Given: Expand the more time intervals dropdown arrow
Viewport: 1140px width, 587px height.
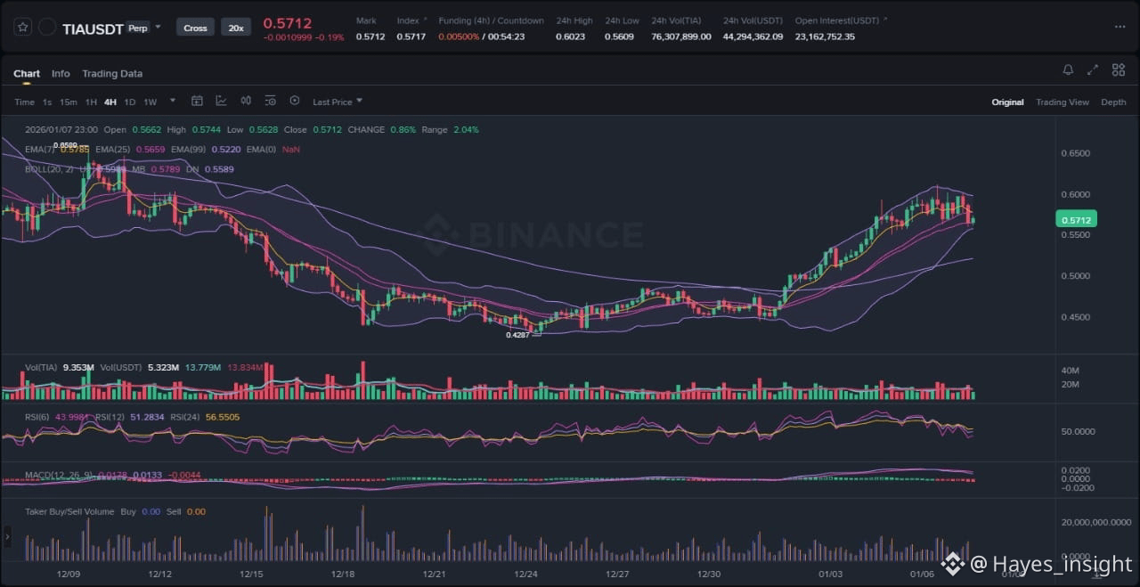Looking at the screenshot, I should click(x=173, y=101).
